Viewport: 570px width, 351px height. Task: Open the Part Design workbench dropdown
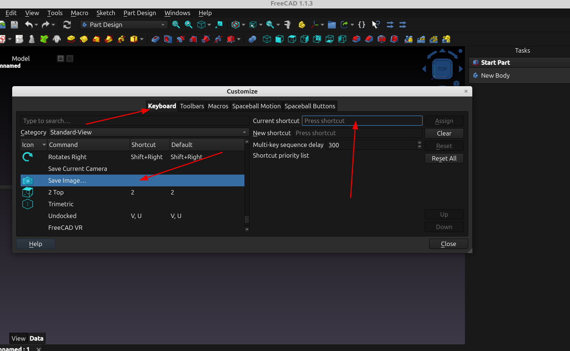[x=124, y=25]
